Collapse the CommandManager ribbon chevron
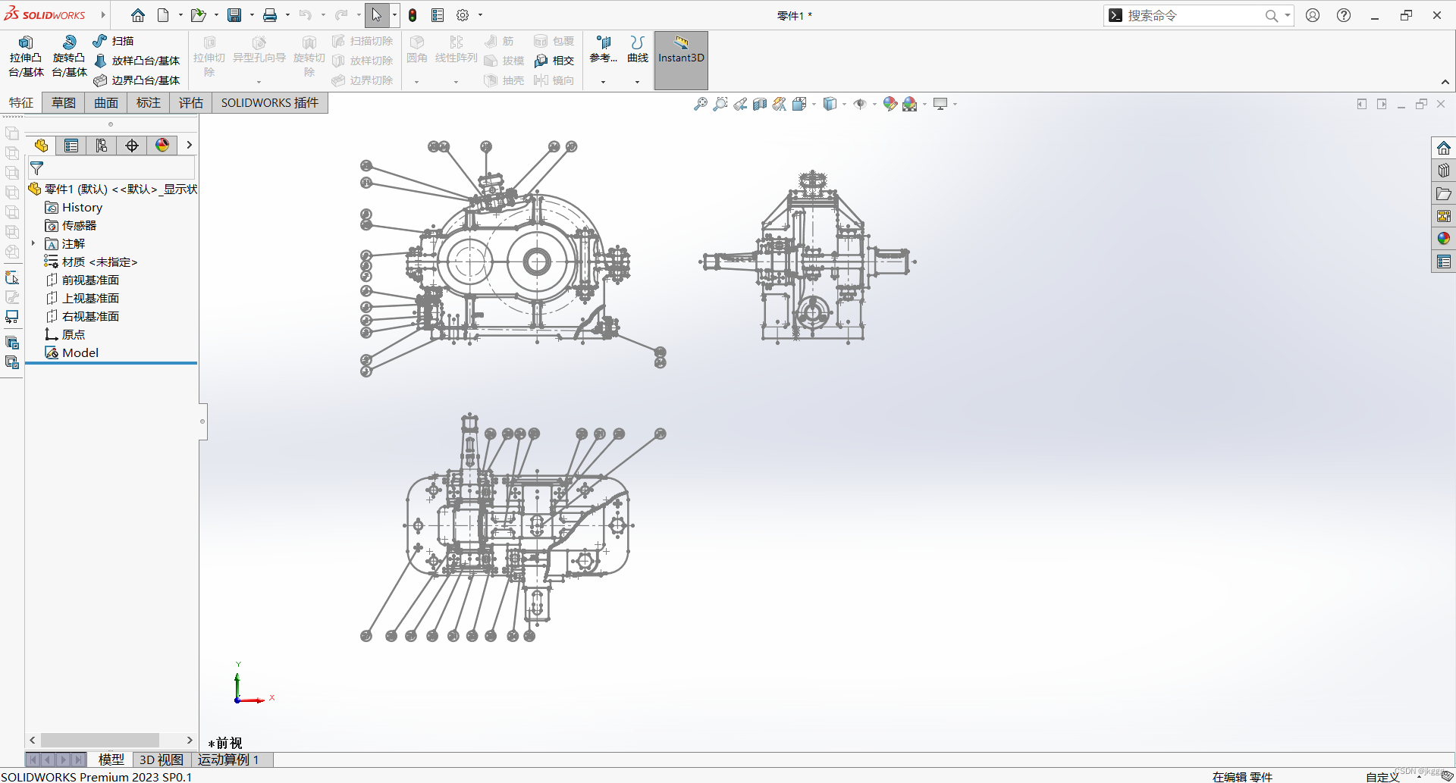 pos(1445,82)
